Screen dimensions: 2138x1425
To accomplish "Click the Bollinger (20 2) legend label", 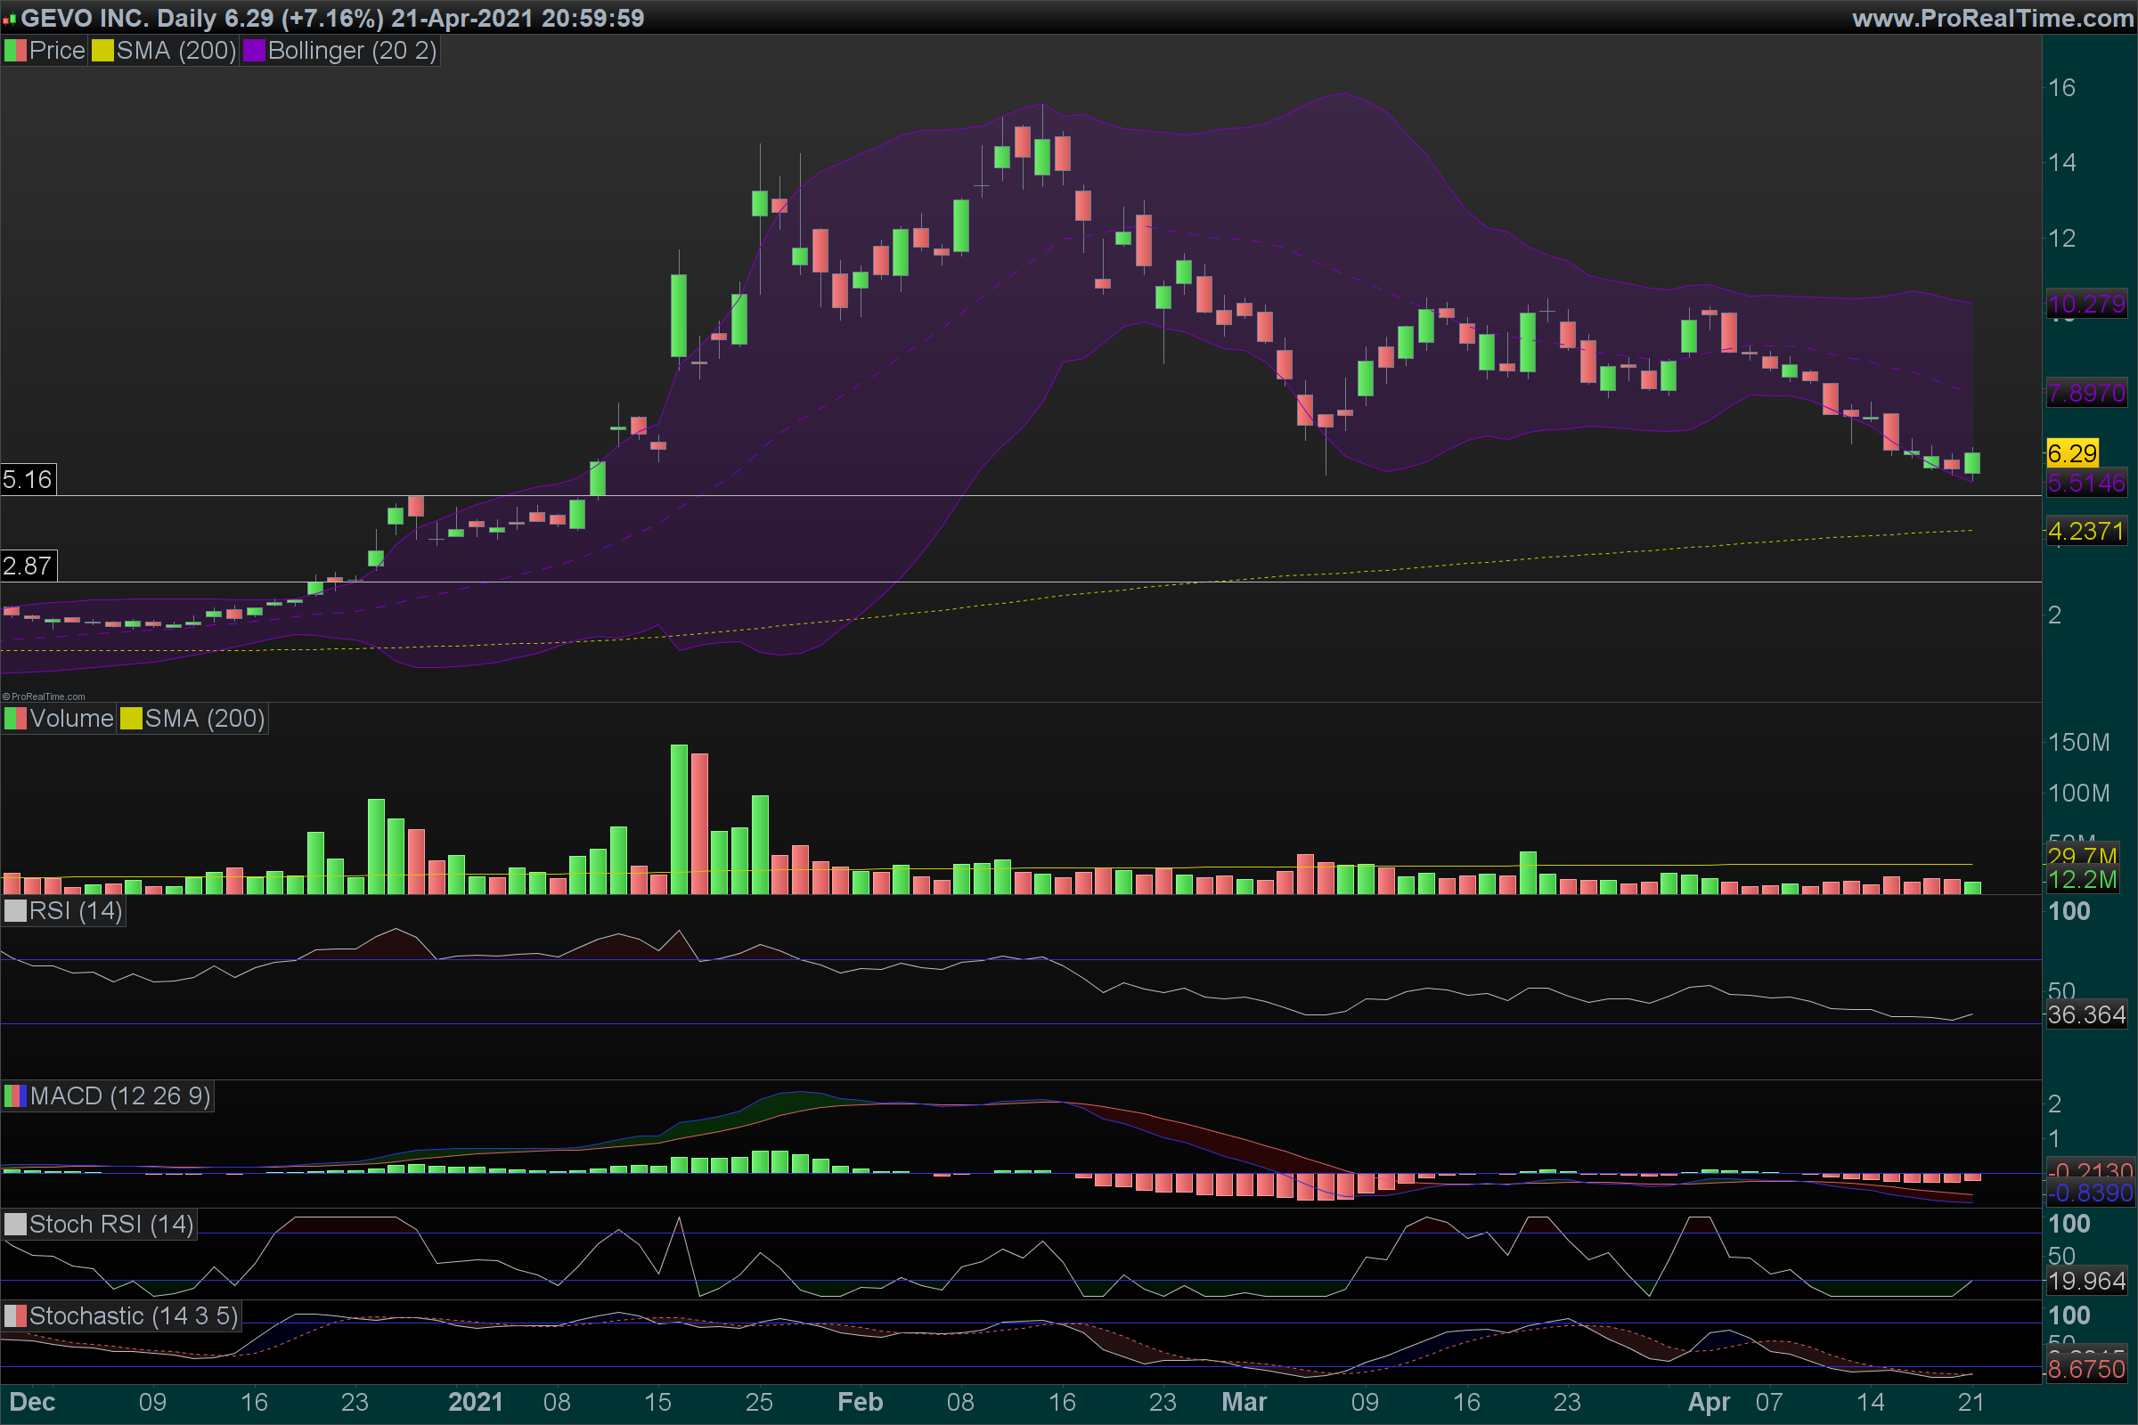I will pos(352,51).
